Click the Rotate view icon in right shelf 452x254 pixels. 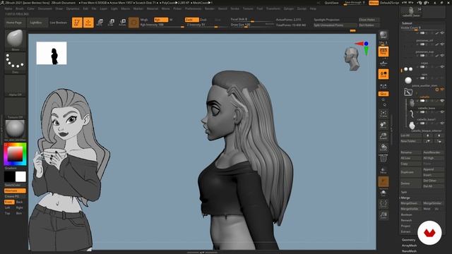383,147
